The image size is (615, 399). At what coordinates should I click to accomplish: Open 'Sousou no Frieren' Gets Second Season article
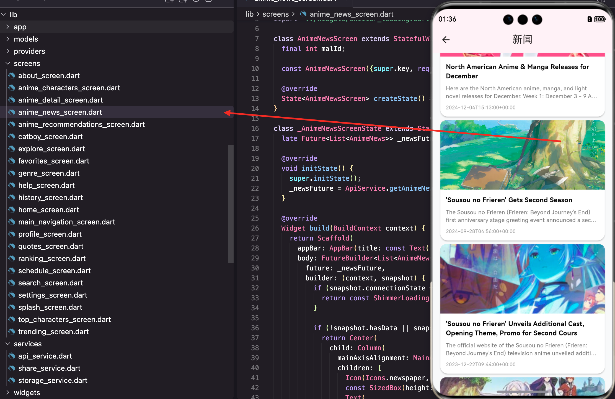tap(509, 200)
